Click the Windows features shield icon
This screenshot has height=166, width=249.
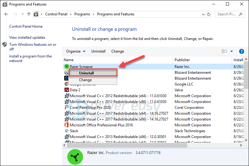(x=5, y=45)
